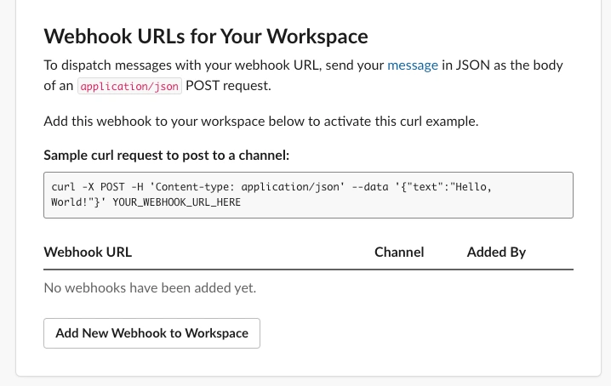Click the 'Added By' column header
The height and width of the screenshot is (386, 611).
pyautogui.click(x=496, y=252)
